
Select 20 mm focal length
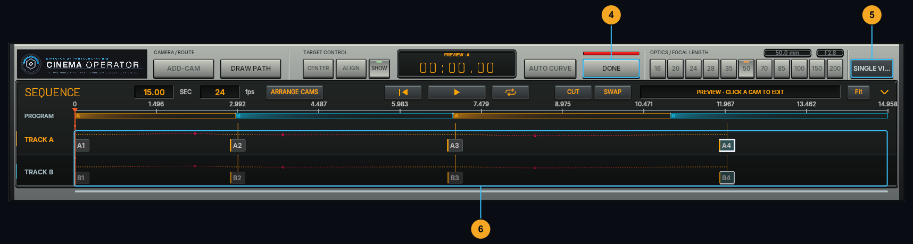click(676, 69)
